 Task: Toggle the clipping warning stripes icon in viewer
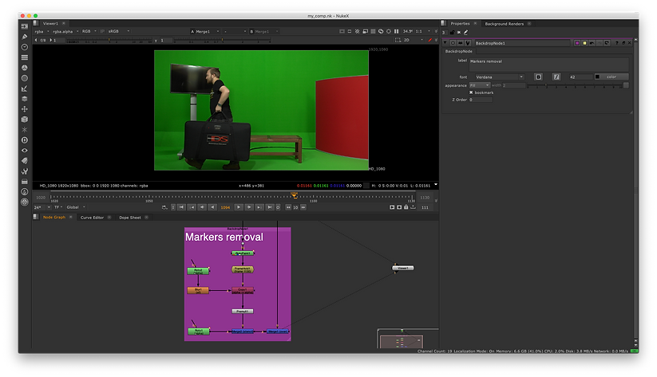[358, 31]
